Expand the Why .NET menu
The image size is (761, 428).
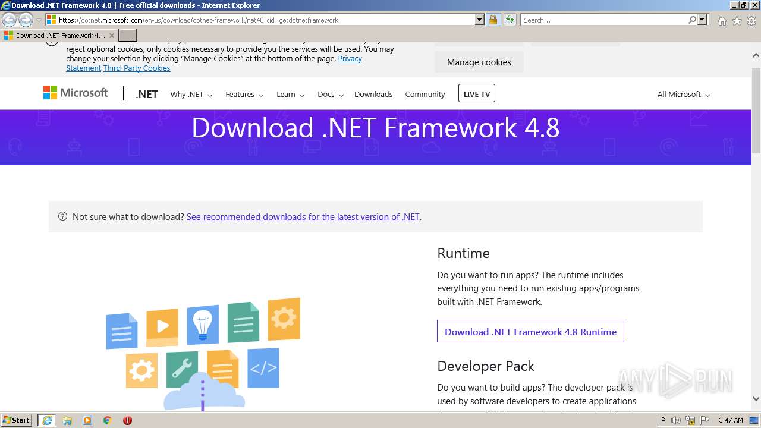(x=191, y=94)
